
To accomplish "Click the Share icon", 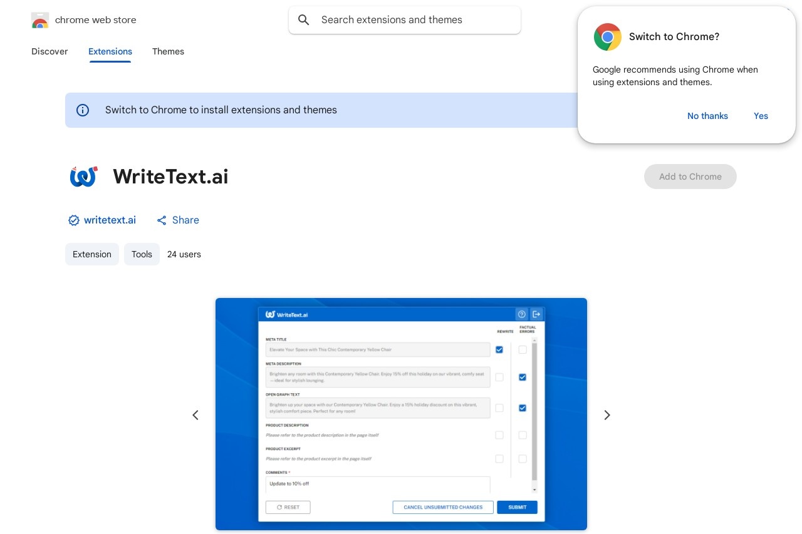I will [x=162, y=220].
